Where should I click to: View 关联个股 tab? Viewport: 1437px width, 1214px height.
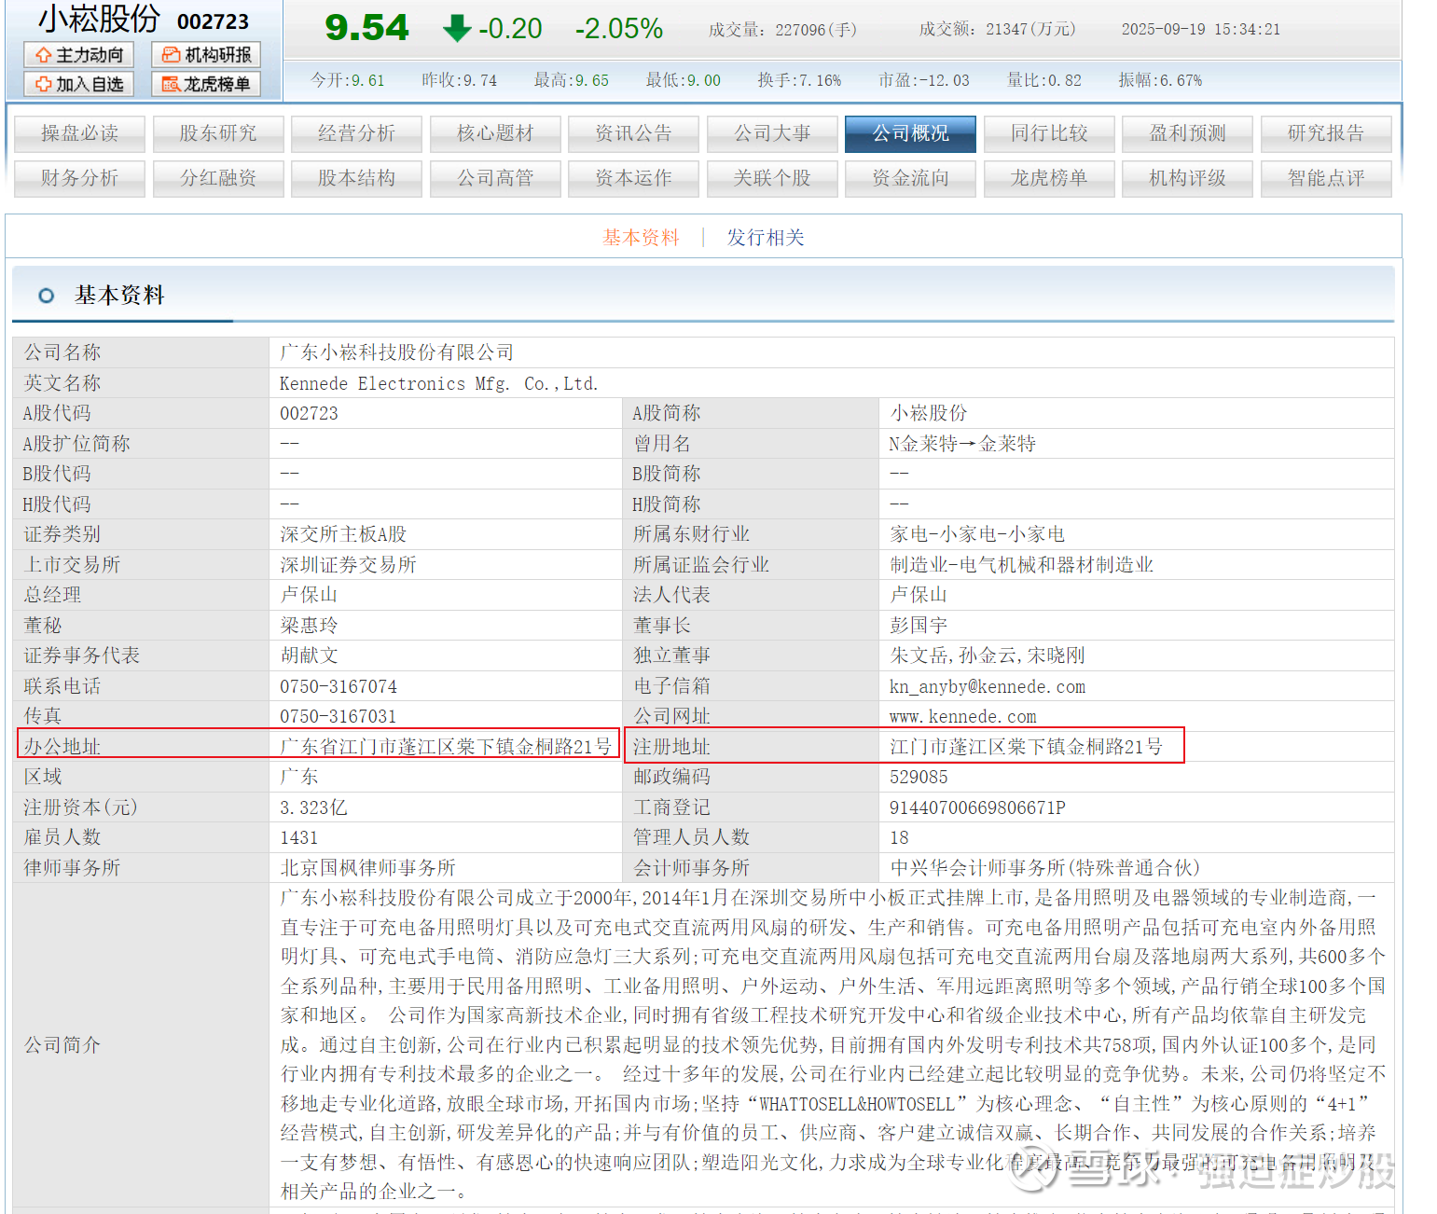(x=772, y=178)
